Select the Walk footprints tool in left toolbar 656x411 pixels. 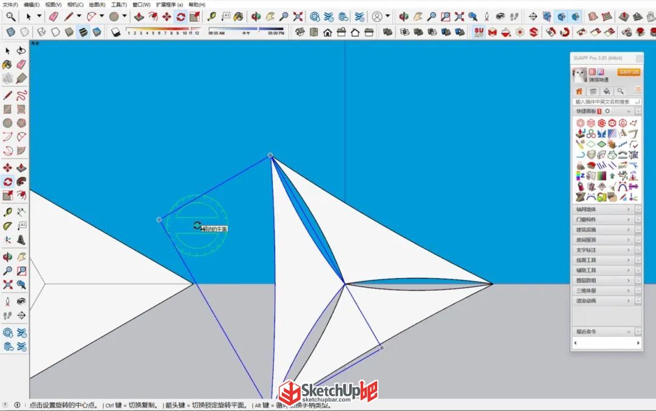coord(7,315)
